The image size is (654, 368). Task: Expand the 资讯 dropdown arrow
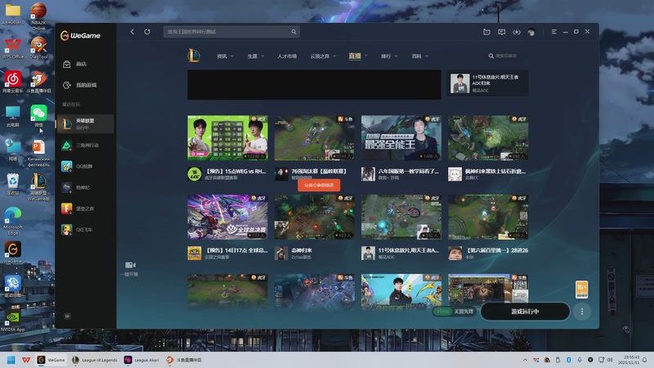coord(232,56)
